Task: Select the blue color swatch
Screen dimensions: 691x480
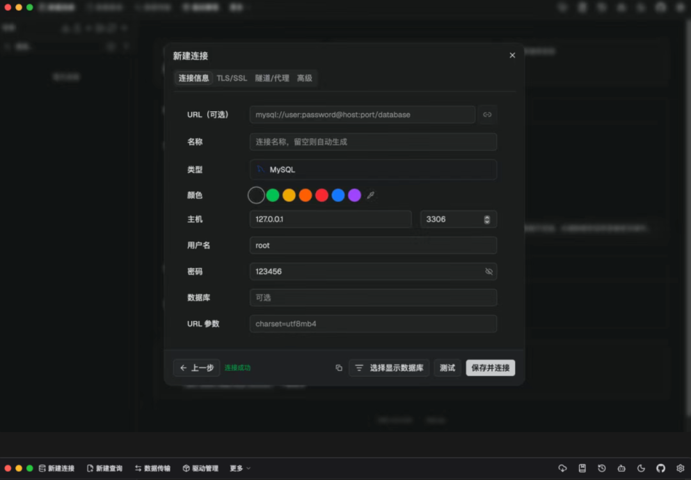Action: (338, 195)
